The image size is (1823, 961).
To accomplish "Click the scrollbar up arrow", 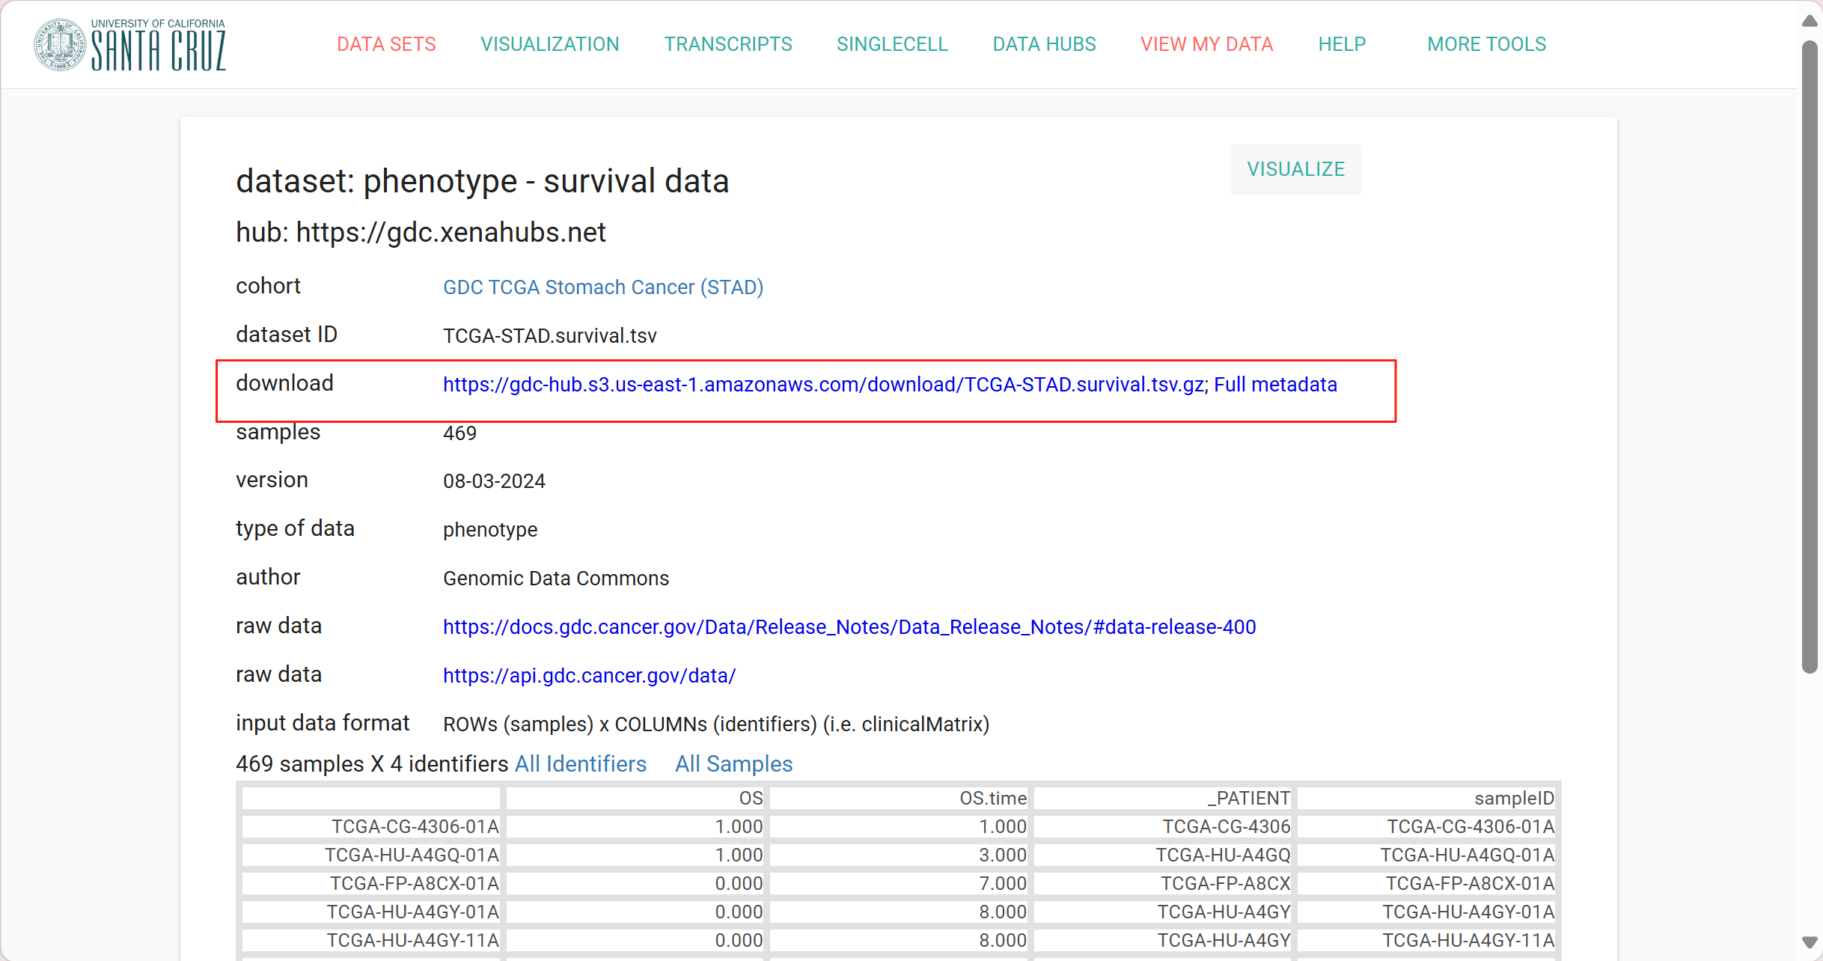I will [1810, 20].
